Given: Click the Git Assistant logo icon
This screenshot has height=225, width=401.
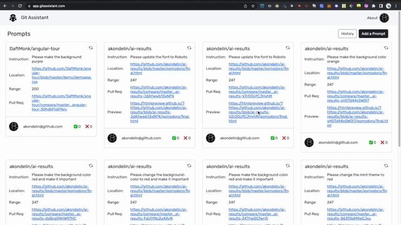Looking at the screenshot, I should (13, 17).
